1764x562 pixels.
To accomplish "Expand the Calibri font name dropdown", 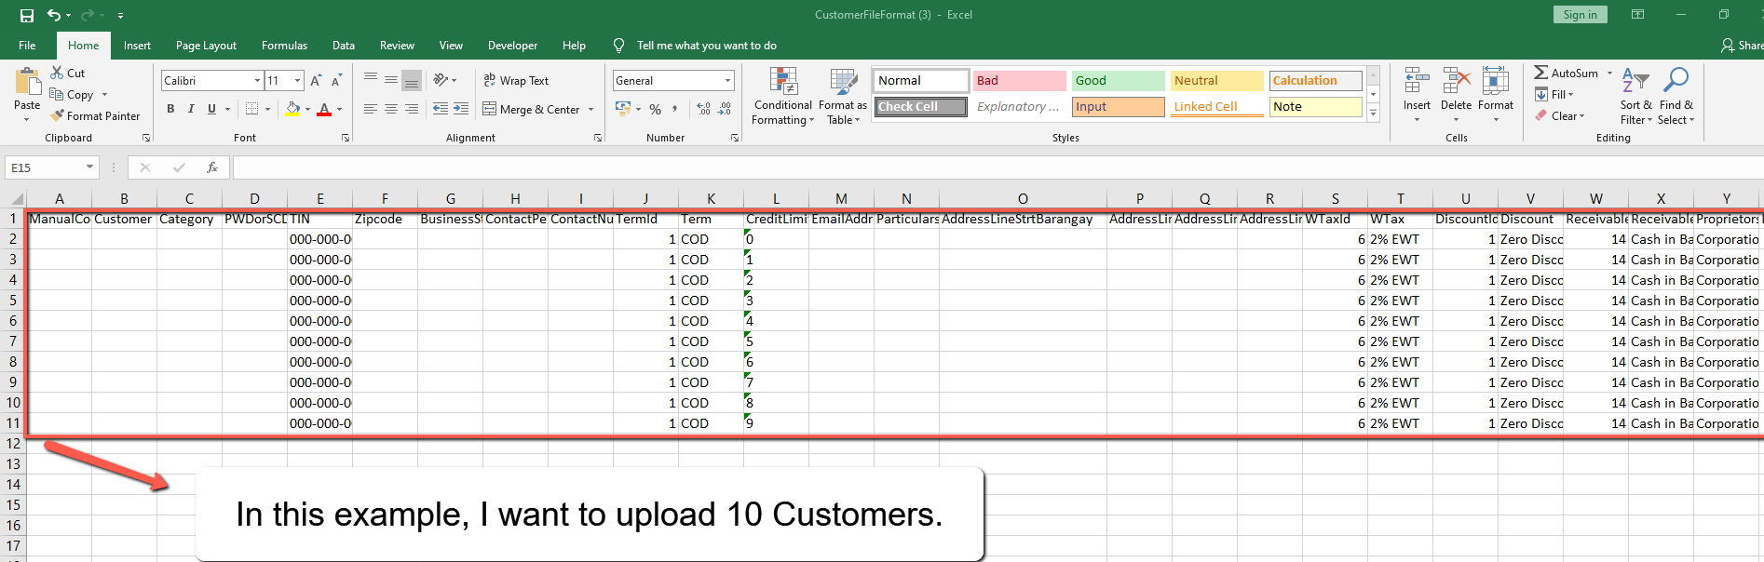I will [257, 81].
